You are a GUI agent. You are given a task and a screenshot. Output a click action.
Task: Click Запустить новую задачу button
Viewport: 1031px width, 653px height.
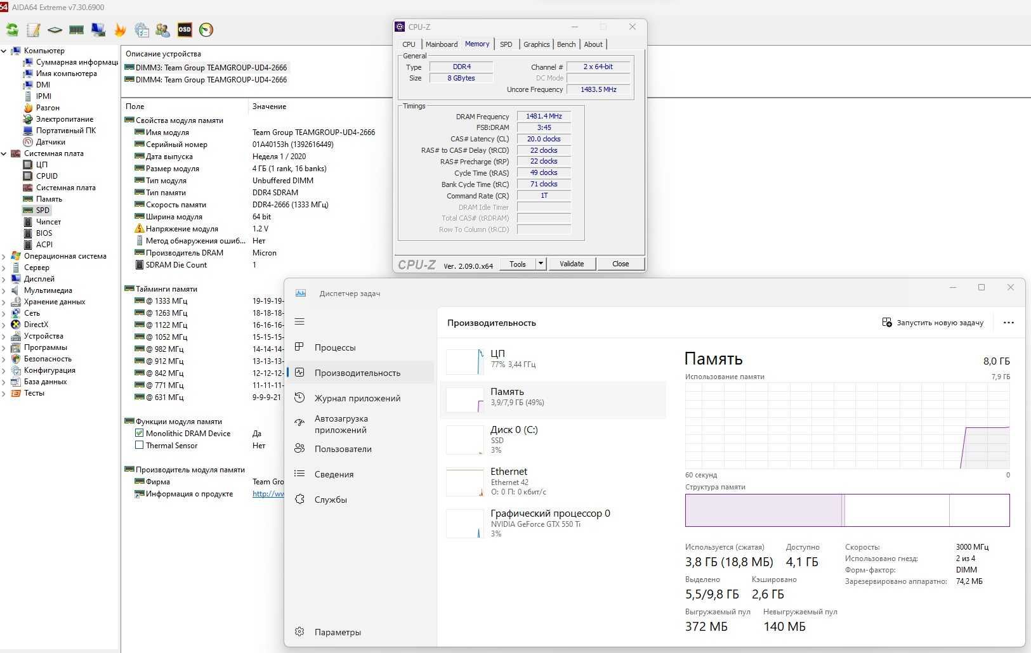click(933, 323)
